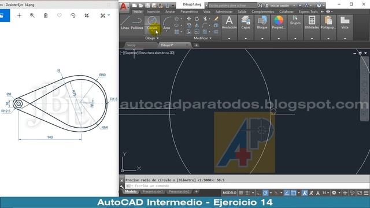The image size is (370, 208).
Task: Click the Rotate modify tool
Action: [x=197, y=18]
